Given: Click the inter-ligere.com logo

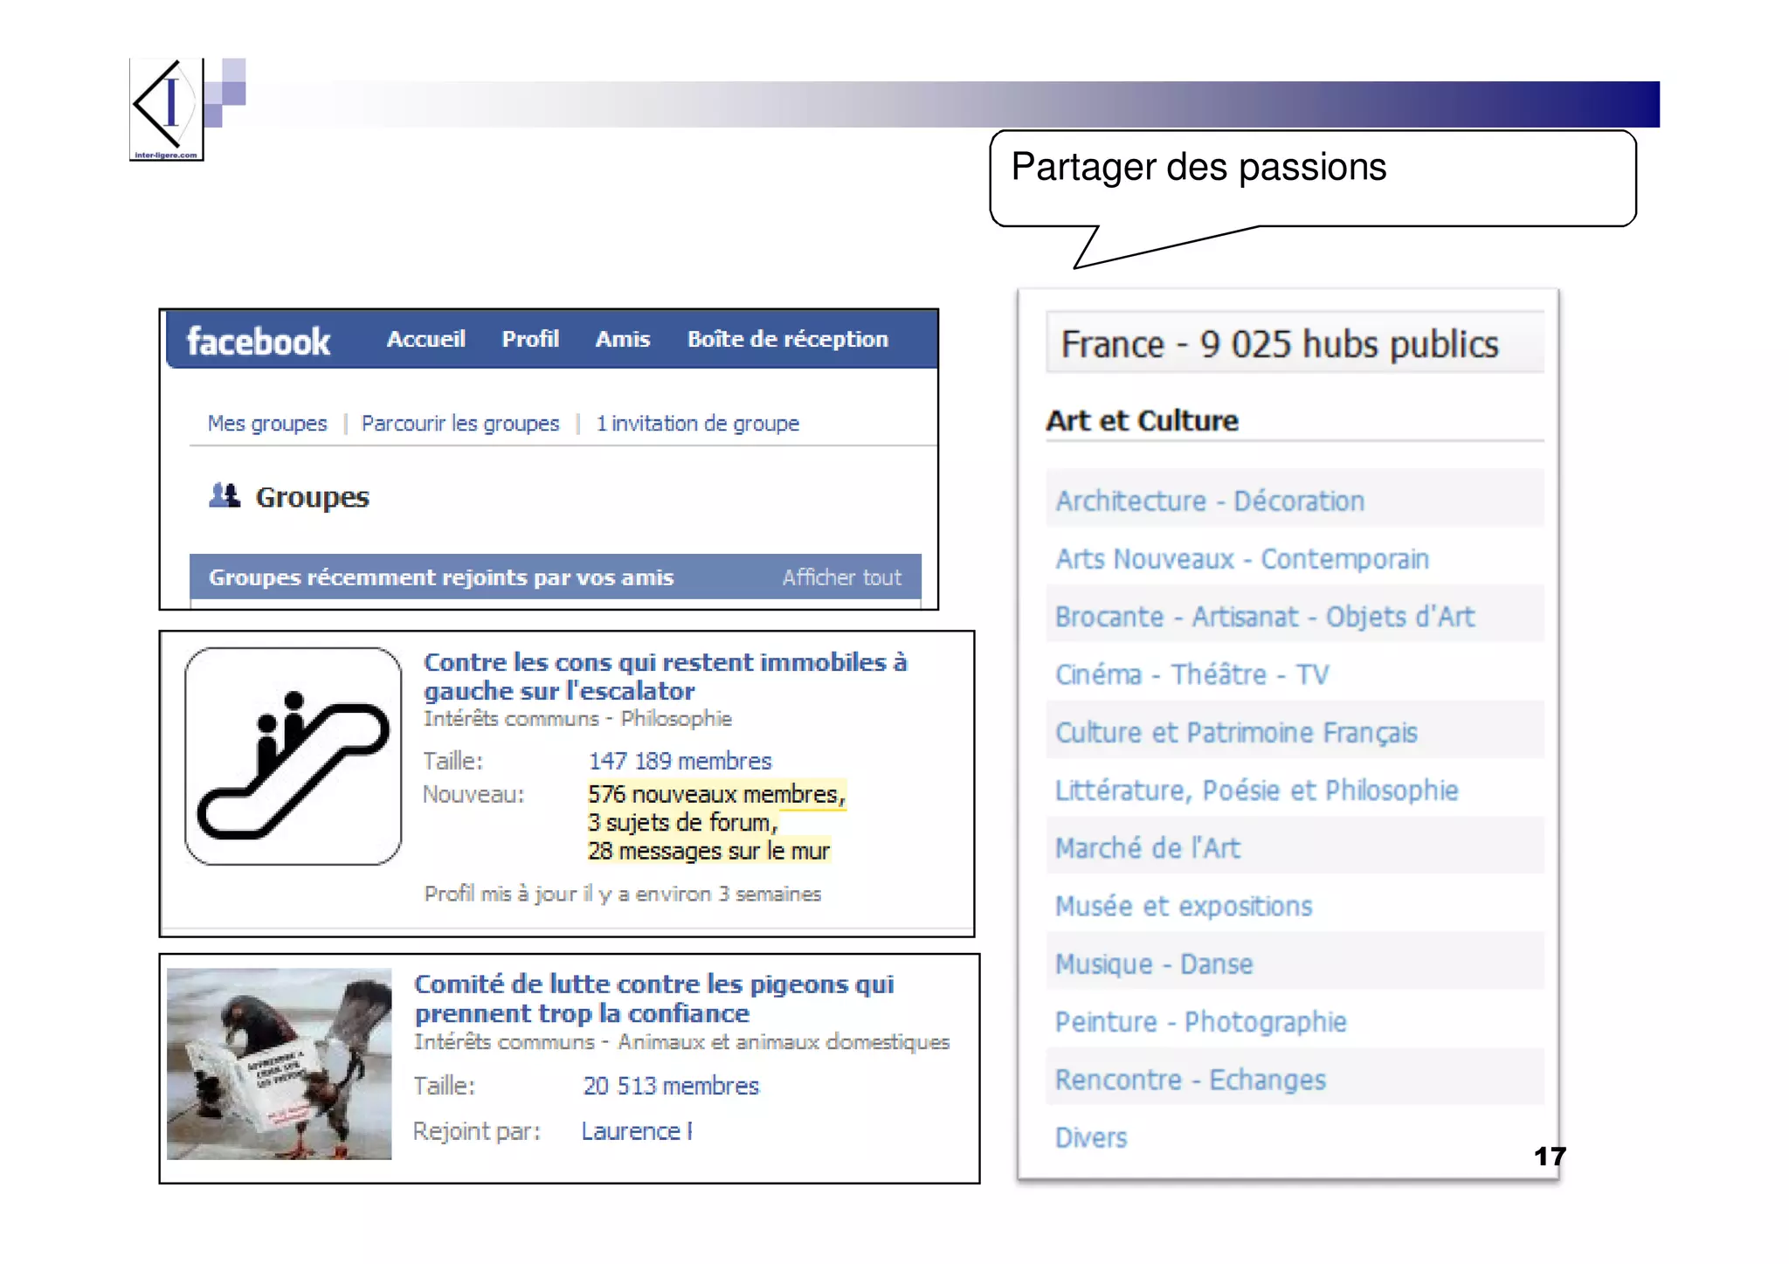Looking at the screenshot, I should pos(166,109).
